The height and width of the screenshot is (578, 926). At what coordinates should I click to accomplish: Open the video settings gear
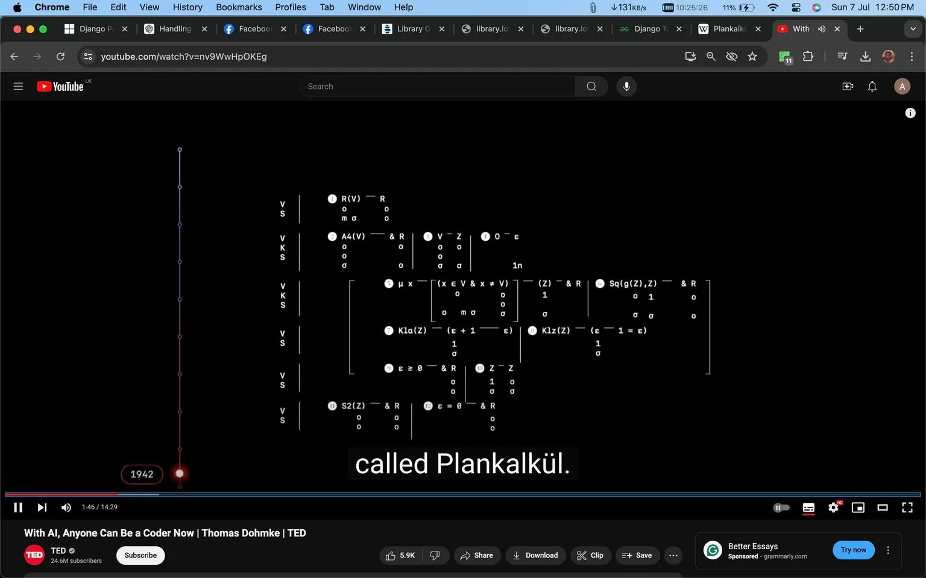coord(834,508)
